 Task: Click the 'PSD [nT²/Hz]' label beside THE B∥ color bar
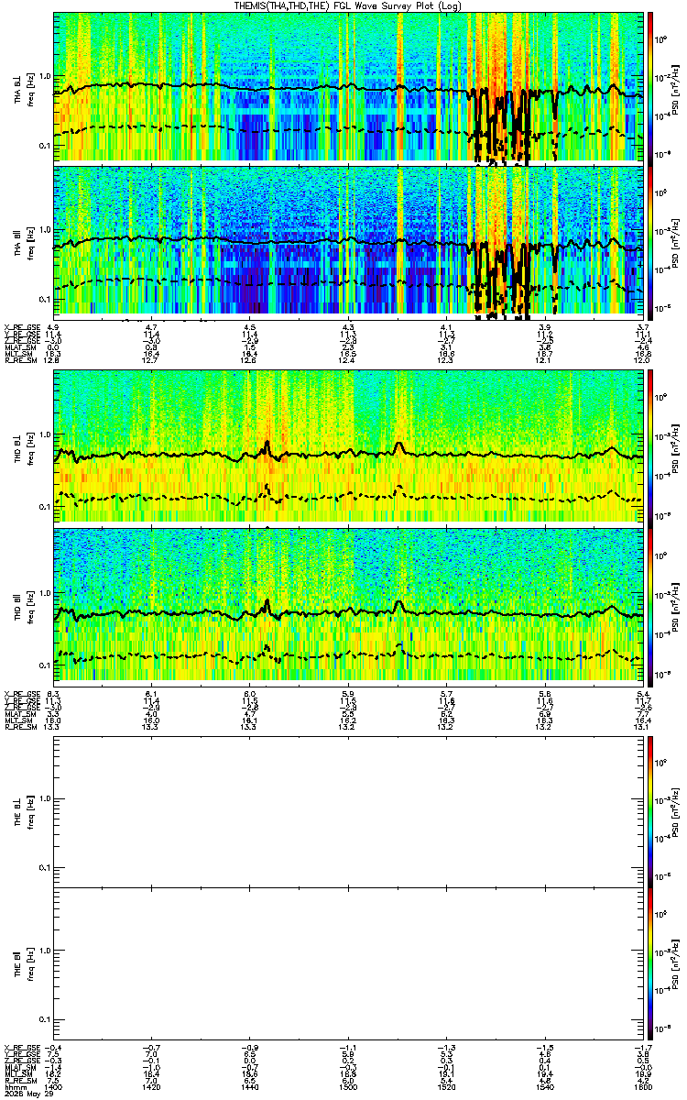676,962
